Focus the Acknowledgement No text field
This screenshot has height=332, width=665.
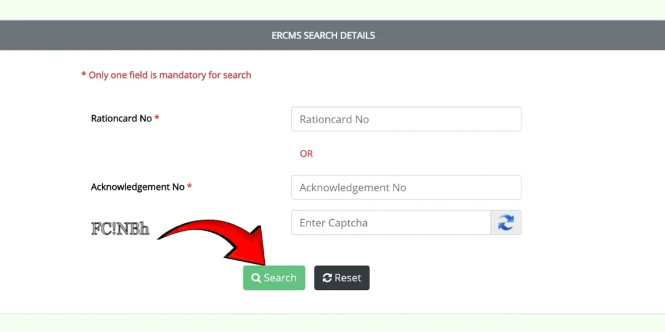click(x=406, y=187)
